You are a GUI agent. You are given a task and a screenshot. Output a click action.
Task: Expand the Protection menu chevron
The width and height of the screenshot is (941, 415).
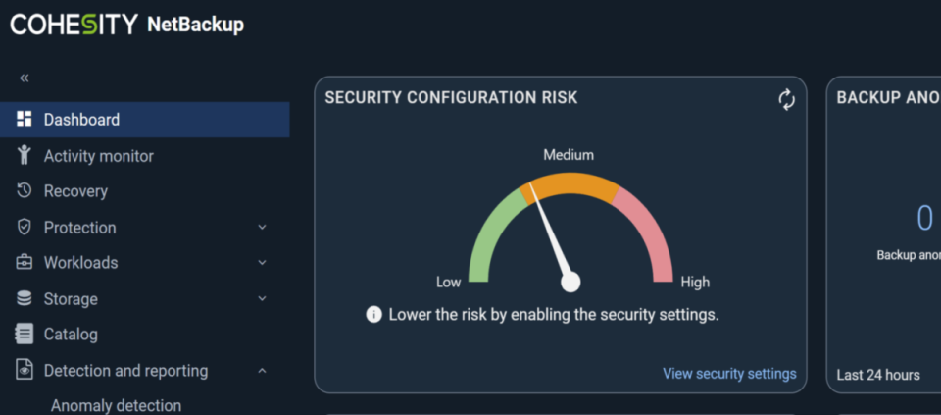(262, 227)
